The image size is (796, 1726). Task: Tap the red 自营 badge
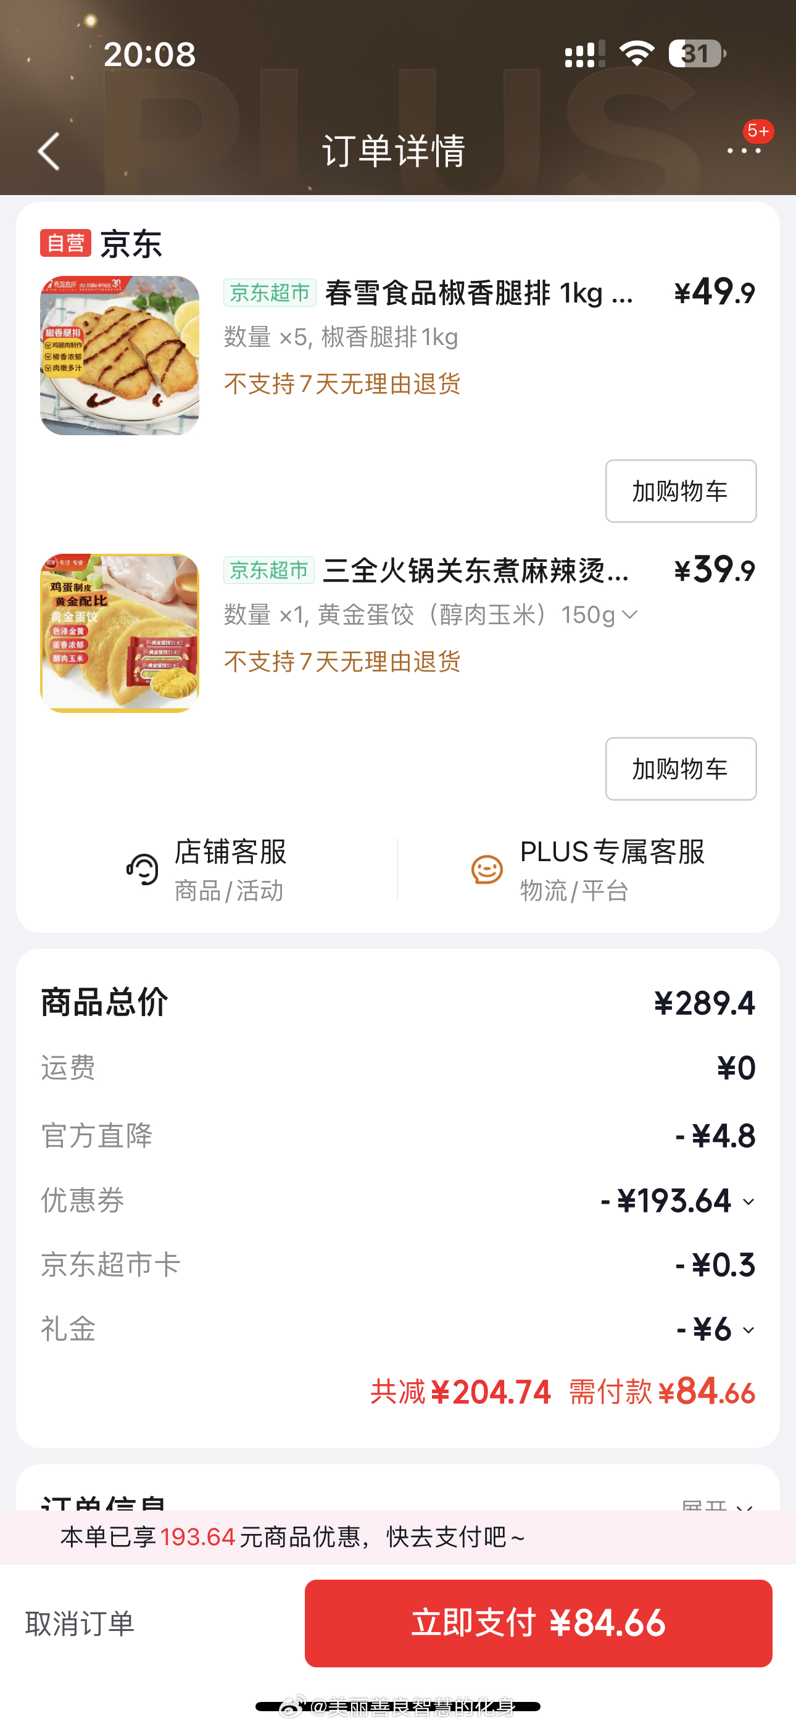point(65,243)
